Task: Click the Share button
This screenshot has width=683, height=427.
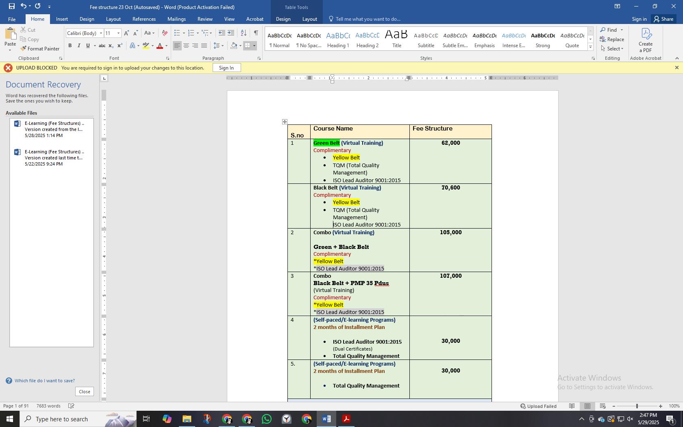Action: (663, 19)
